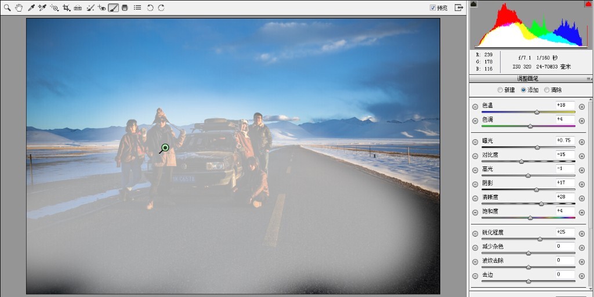Viewport: 594px width, 297px height.
Task: Click the 色调 slider track
Action: [528, 126]
